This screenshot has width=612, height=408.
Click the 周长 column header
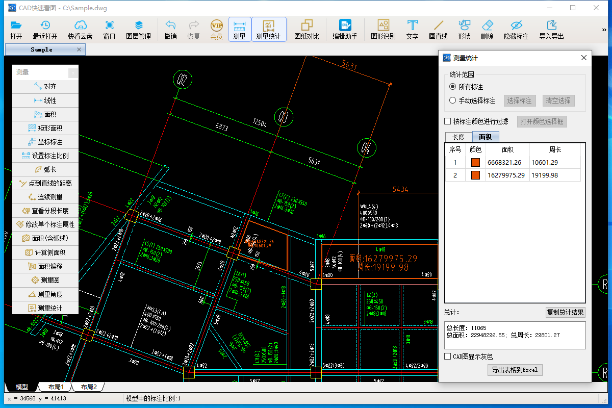click(555, 149)
